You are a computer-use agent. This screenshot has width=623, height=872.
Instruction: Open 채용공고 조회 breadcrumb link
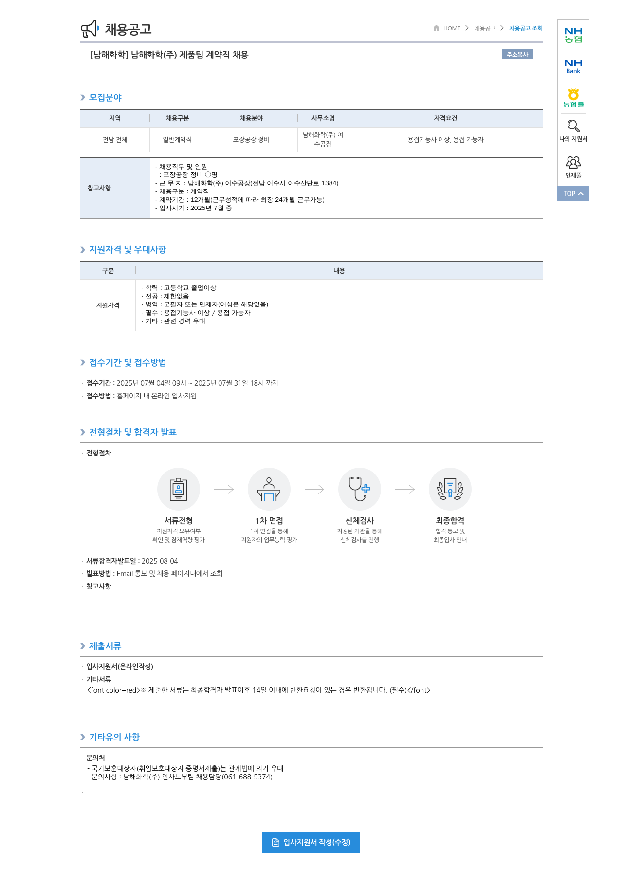coord(526,28)
